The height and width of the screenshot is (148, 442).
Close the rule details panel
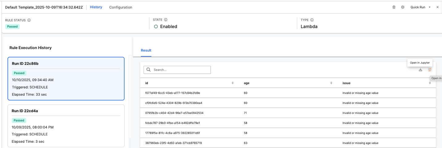click(x=437, y=7)
